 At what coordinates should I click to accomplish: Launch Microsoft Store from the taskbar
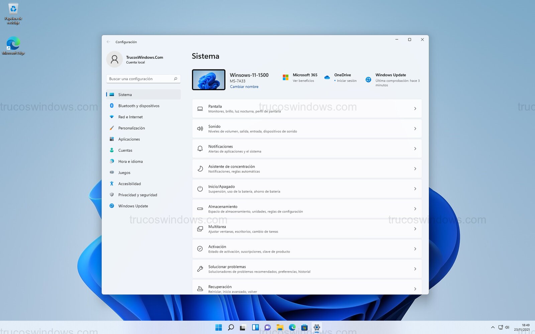pyautogui.click(x=304, y=328)
